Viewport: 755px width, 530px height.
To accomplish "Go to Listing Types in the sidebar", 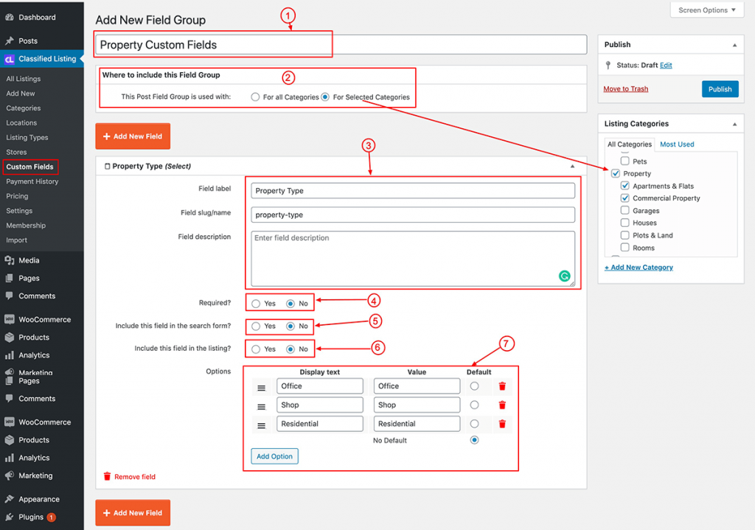I will [x=27, y=138].
